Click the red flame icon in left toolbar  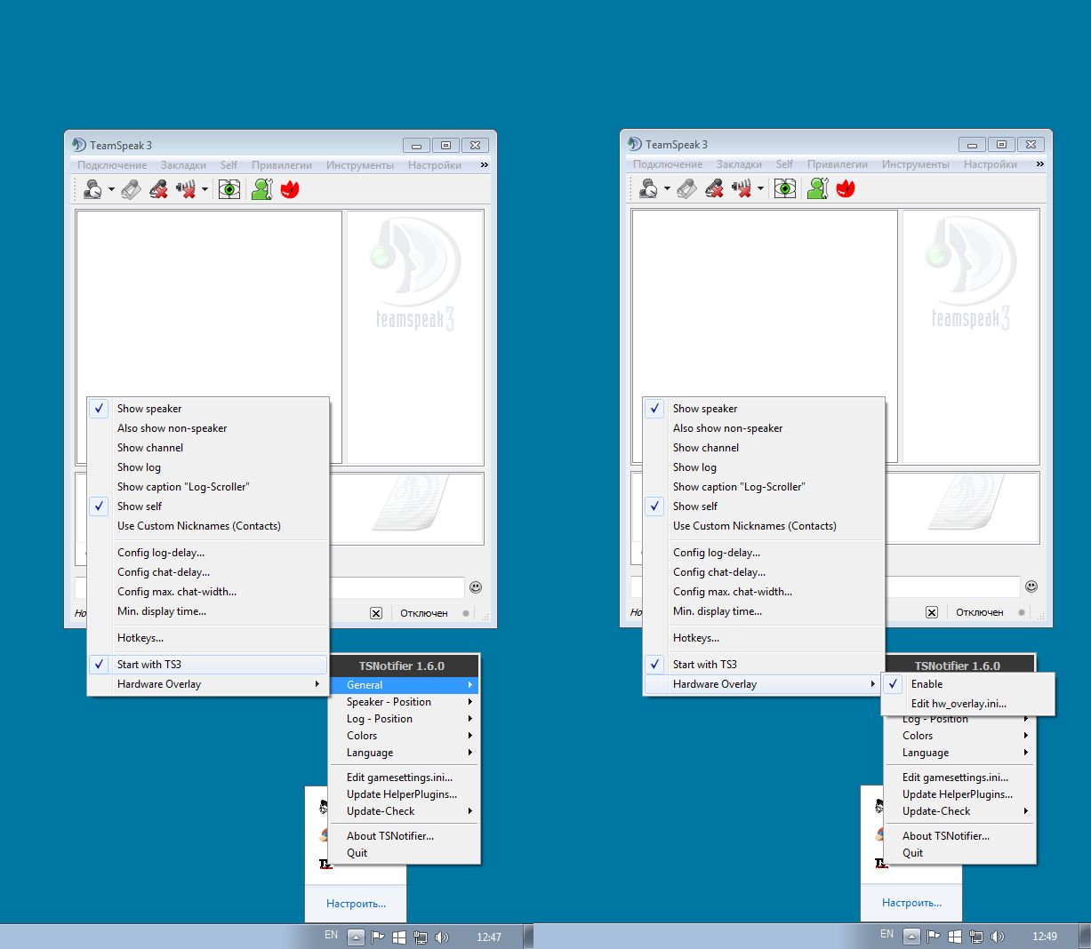[x=290, y=188]
